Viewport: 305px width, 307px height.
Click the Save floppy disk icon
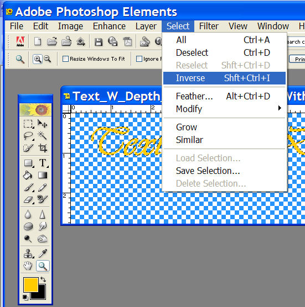click(x=99, y=42)
